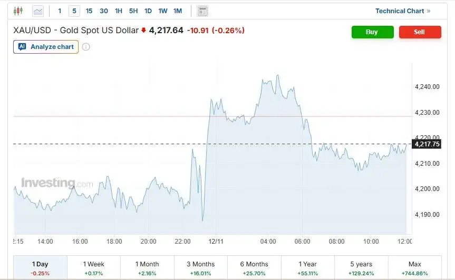The image size is (455, 280).
Task: Switch to candlestick chart type icon
Action: click(x=18, y=11)
